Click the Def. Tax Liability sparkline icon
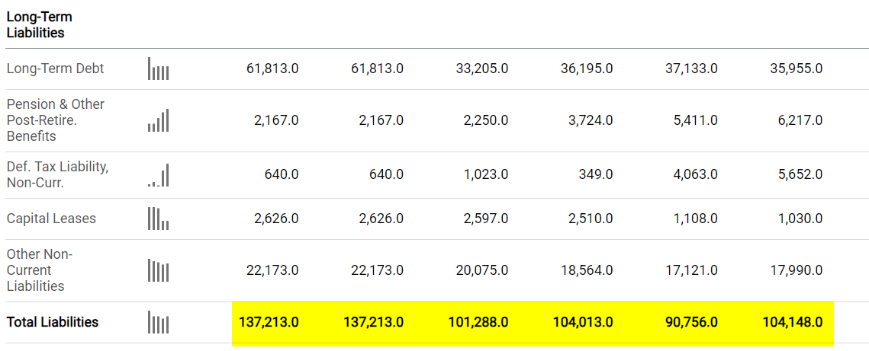This screenshot has height=351, width=869. click(158, 174)
